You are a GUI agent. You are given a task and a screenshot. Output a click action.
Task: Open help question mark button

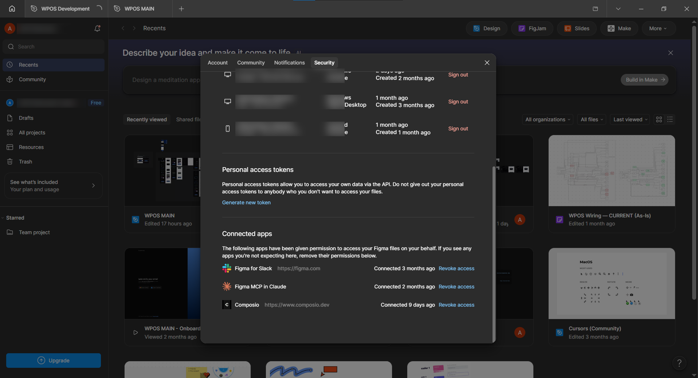coord(679,363)
